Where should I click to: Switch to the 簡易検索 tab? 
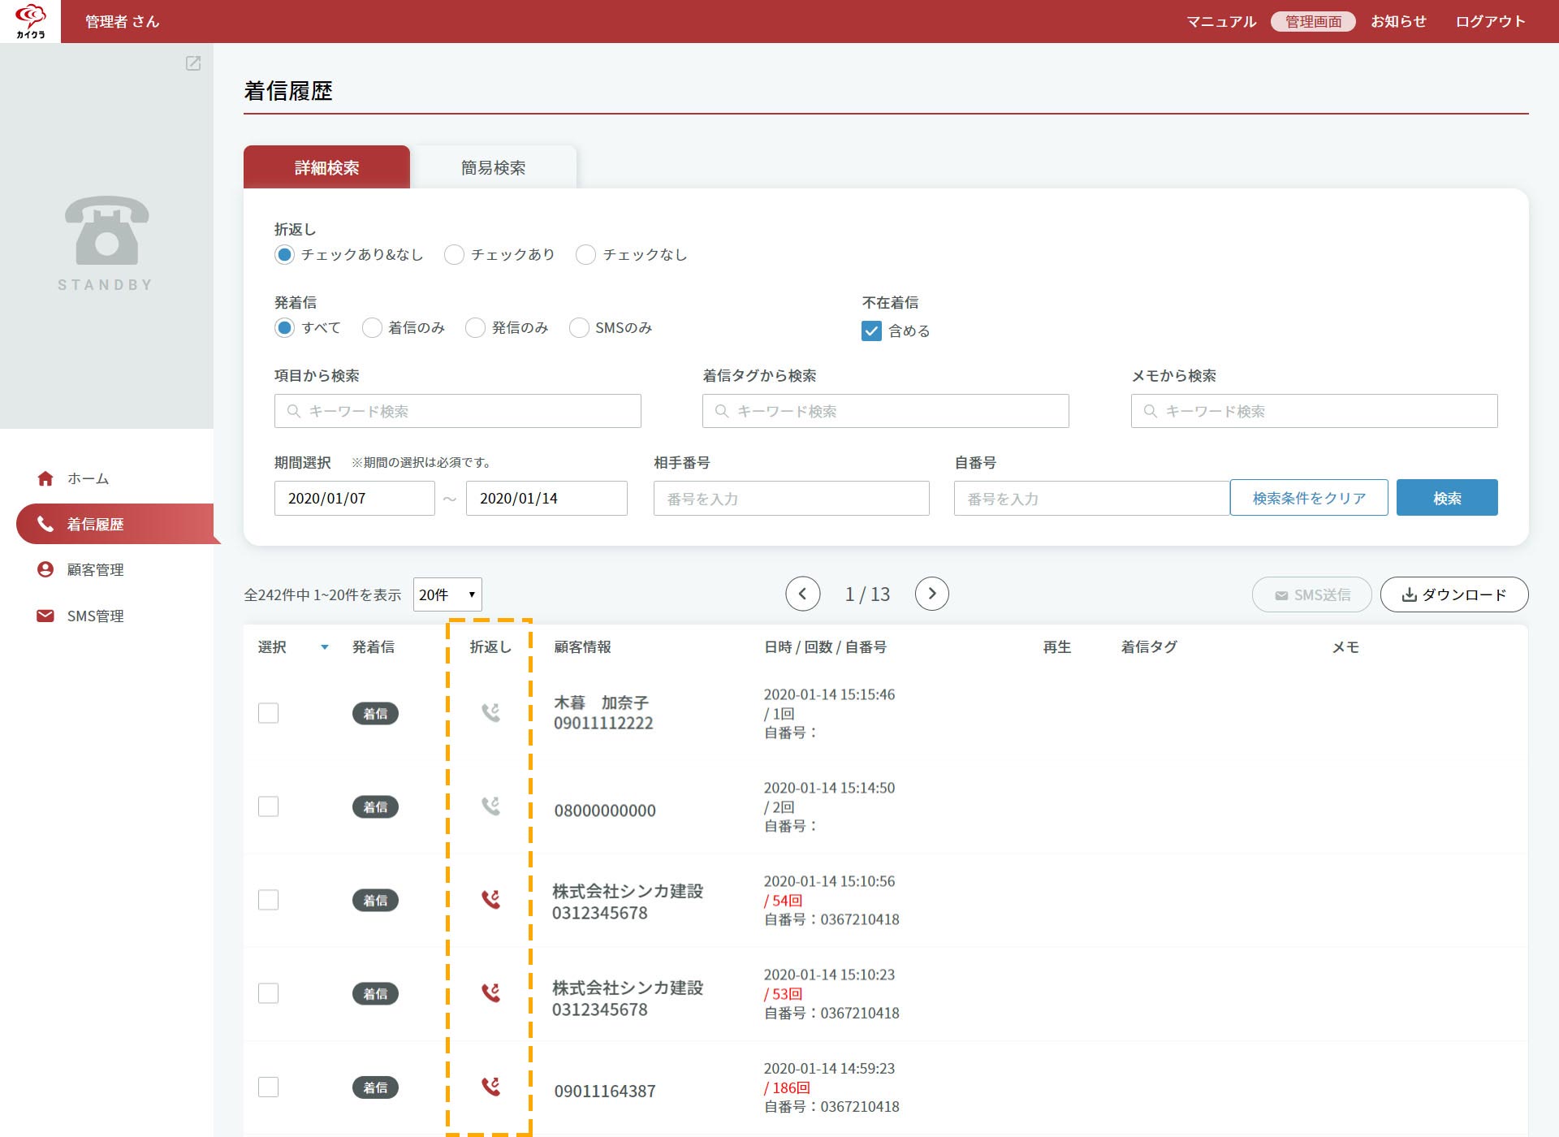(493, 167)
